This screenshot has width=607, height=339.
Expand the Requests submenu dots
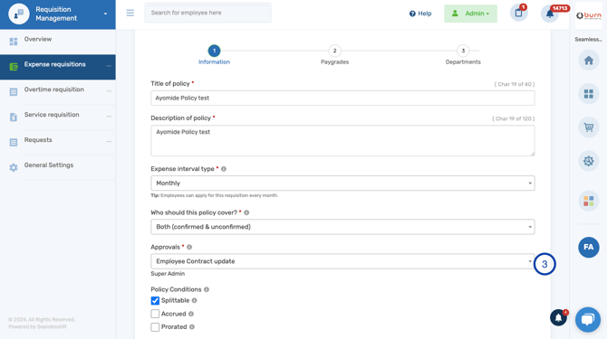coord(109,141)
